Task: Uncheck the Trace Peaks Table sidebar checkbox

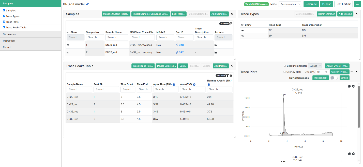Action: coord(4,27)
